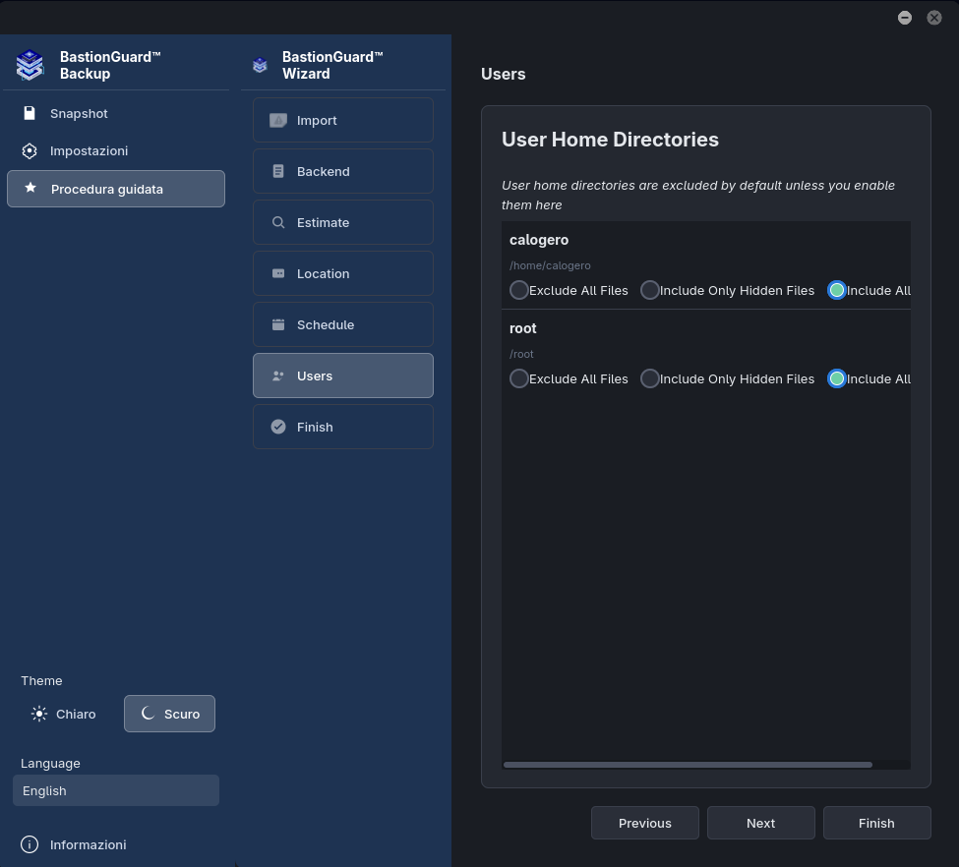
Task: Click the Snapshot disk icon
Action: [x=30, y=113]
